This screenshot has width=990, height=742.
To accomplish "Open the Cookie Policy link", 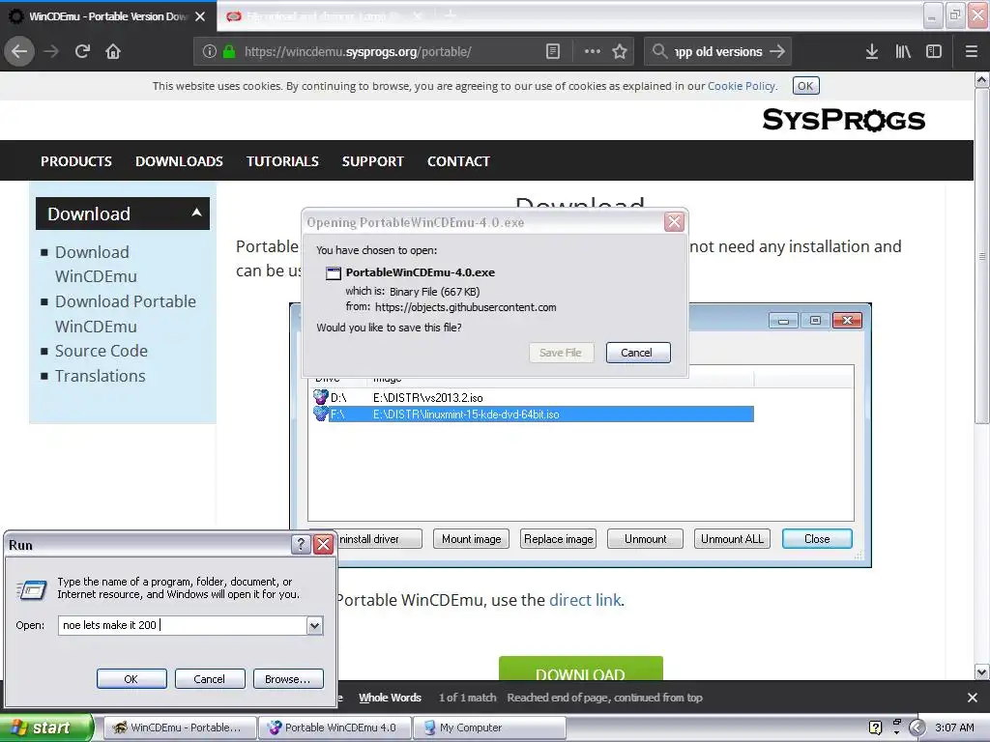I will pyautogui.click(x=742, y=86).
